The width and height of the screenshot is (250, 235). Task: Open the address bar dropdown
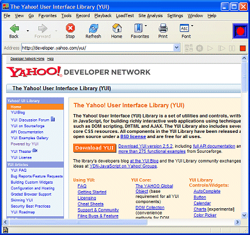pyautogui.click(x=177, y=47)
